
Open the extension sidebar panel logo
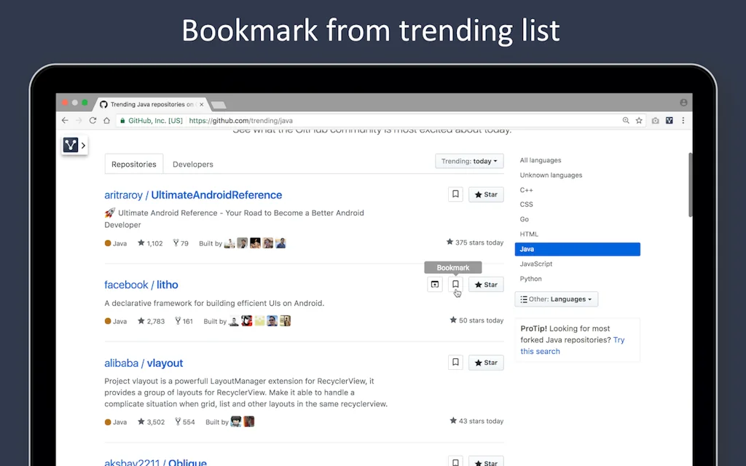71,146
